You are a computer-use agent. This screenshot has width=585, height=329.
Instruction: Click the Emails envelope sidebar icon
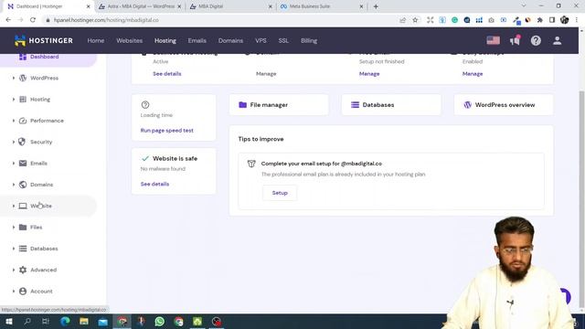point(23,163)
